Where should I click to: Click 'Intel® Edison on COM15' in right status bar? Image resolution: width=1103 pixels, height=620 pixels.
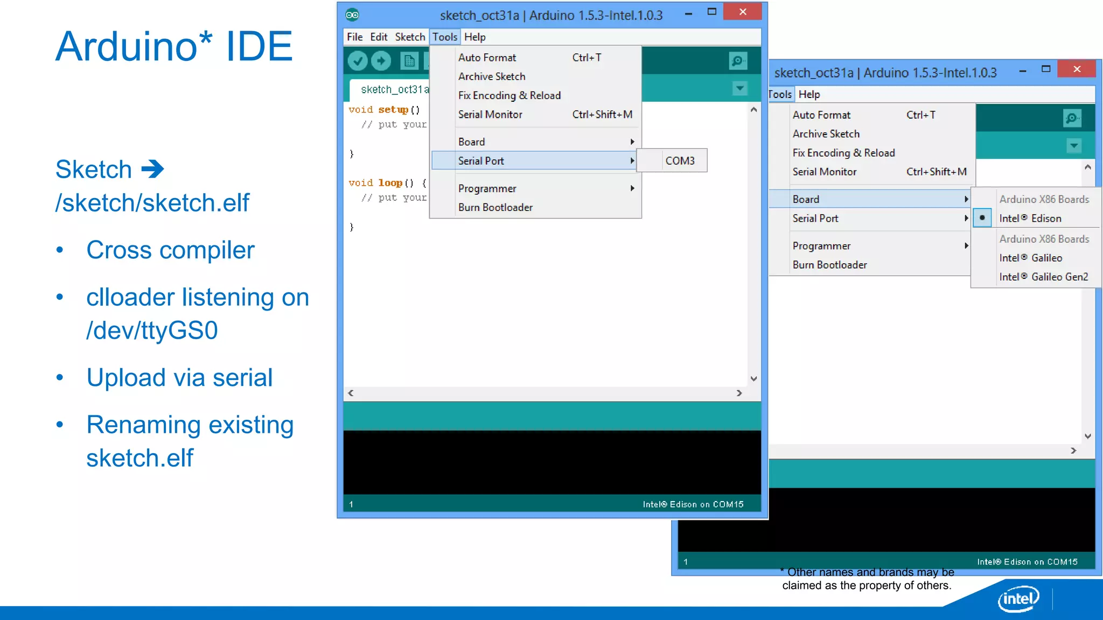coord(1028,562)
